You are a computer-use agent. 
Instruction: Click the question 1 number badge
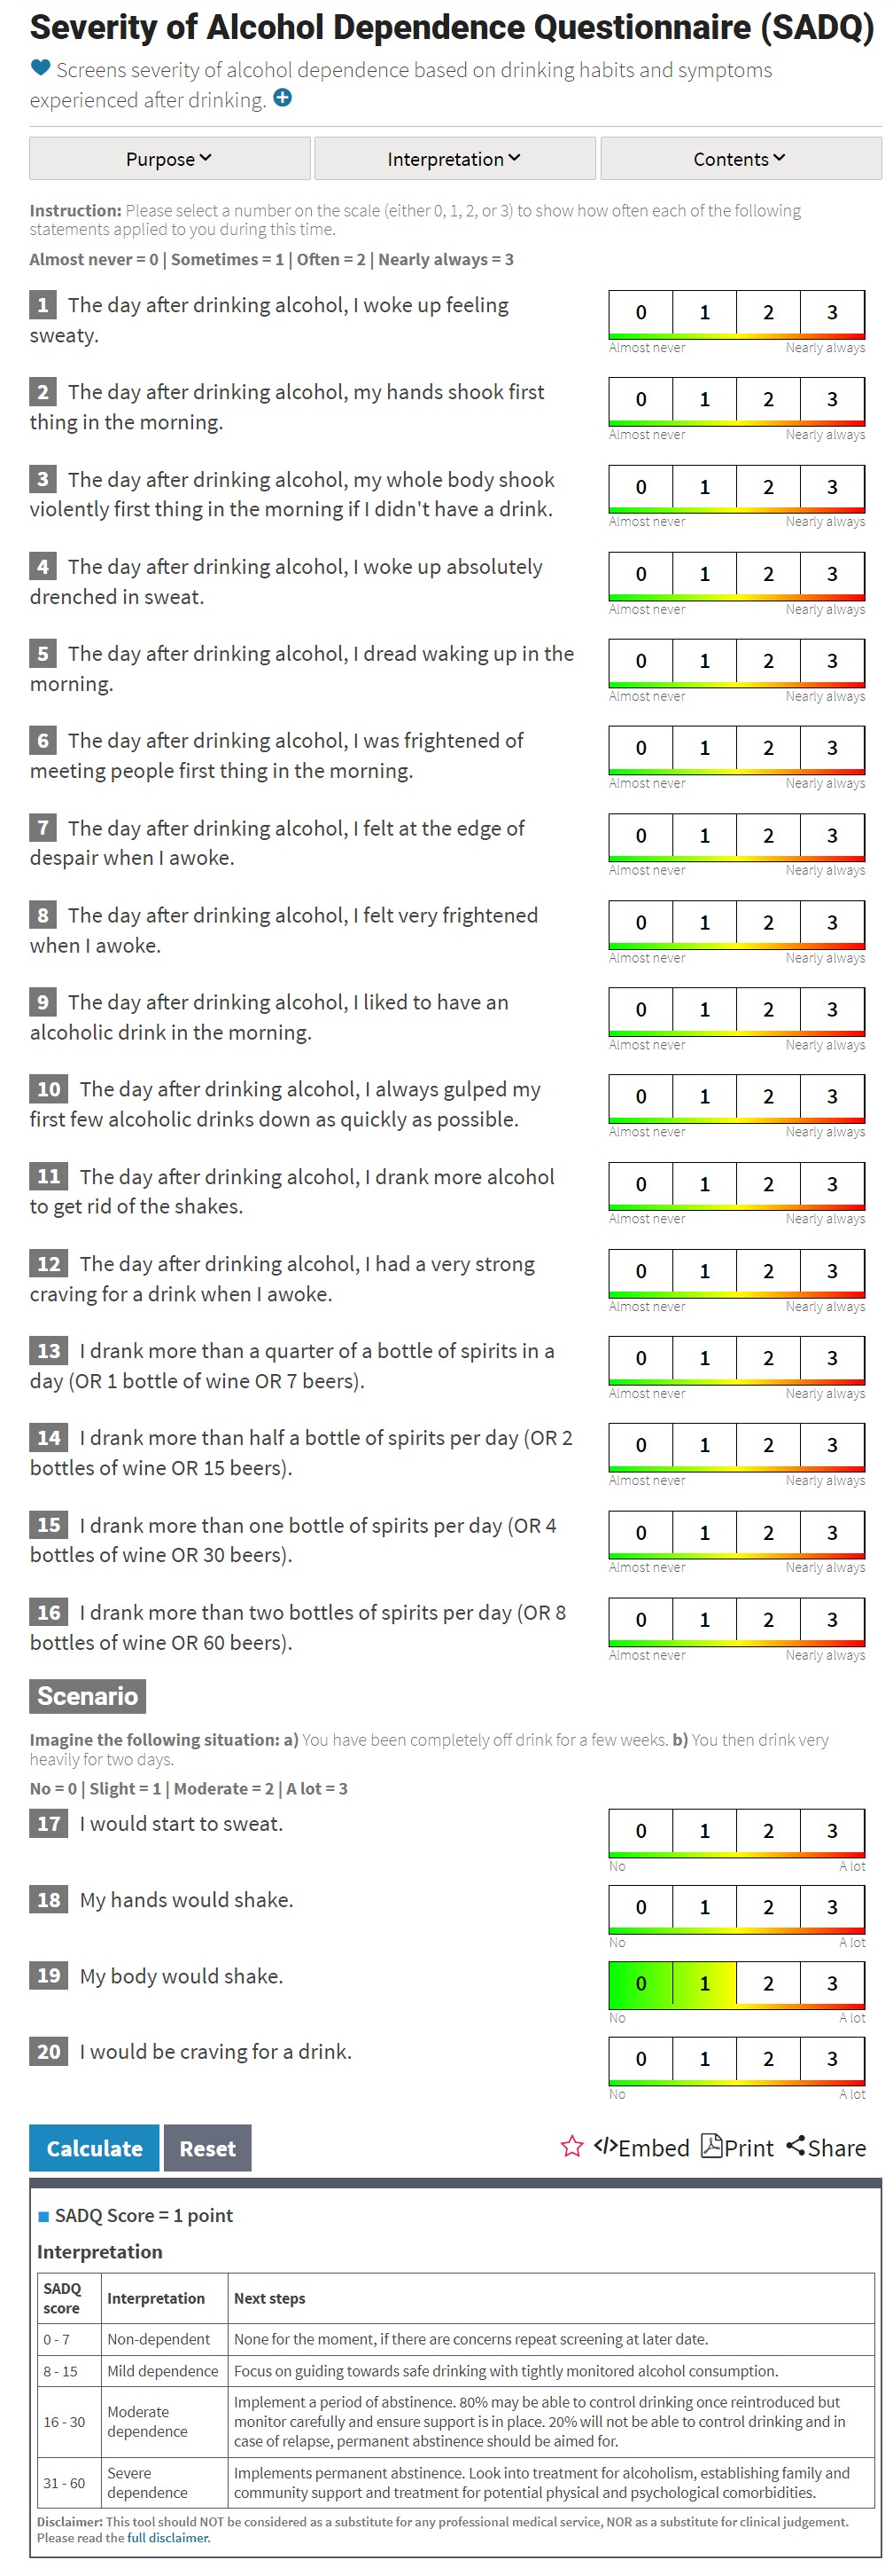point(42,305)
